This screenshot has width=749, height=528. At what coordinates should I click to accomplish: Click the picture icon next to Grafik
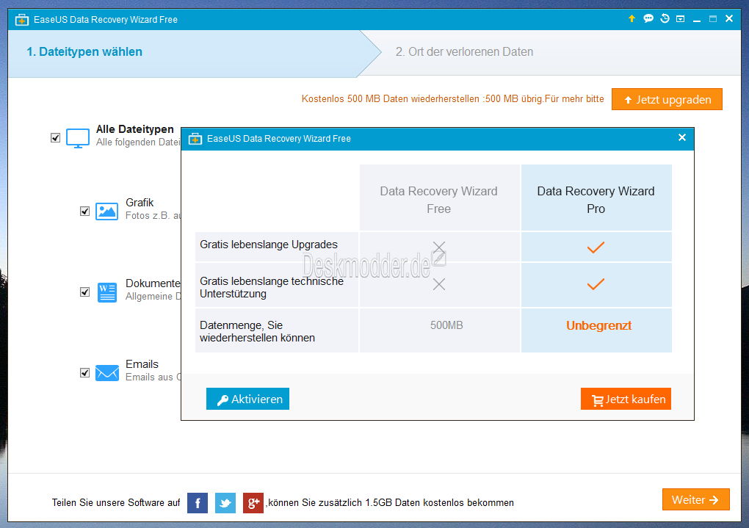pos(106,211)
